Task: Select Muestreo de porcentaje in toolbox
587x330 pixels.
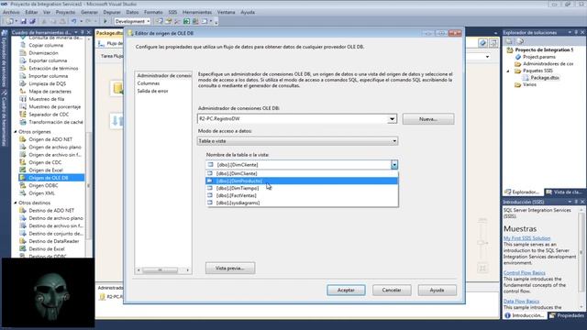Action: pos(55,106)
